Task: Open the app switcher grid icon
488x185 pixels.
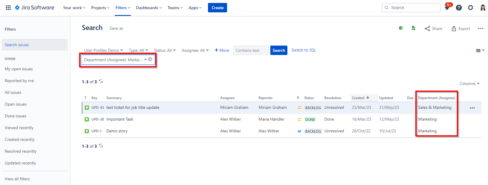Action: [8, 8]
